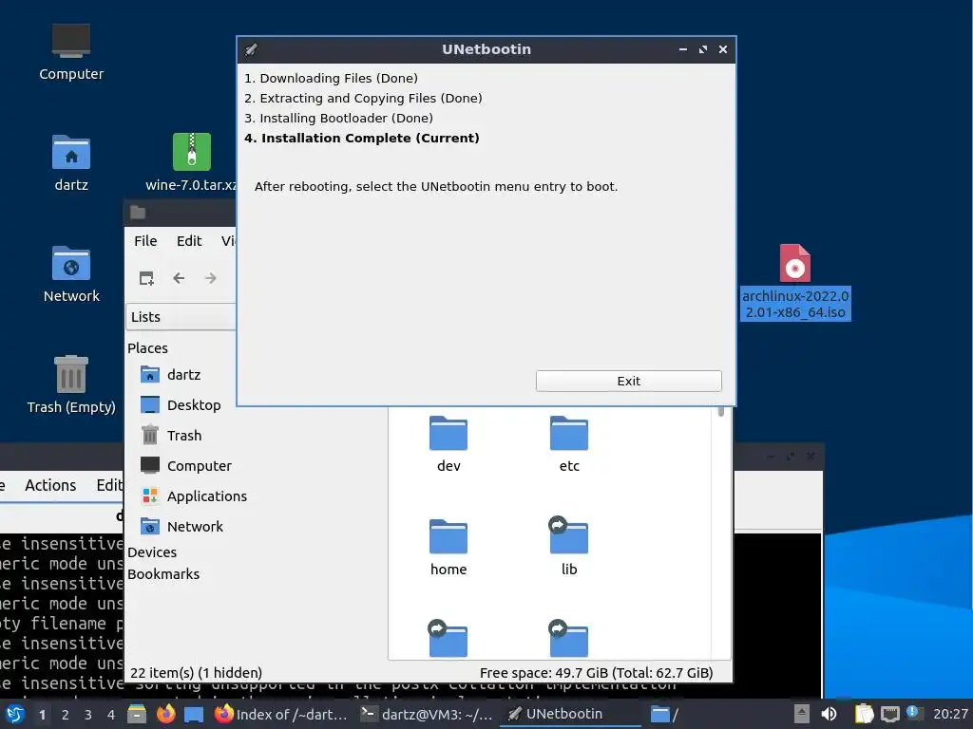Go back in file manager
Screen dimensions: 973x729
(x=179, y=278)
